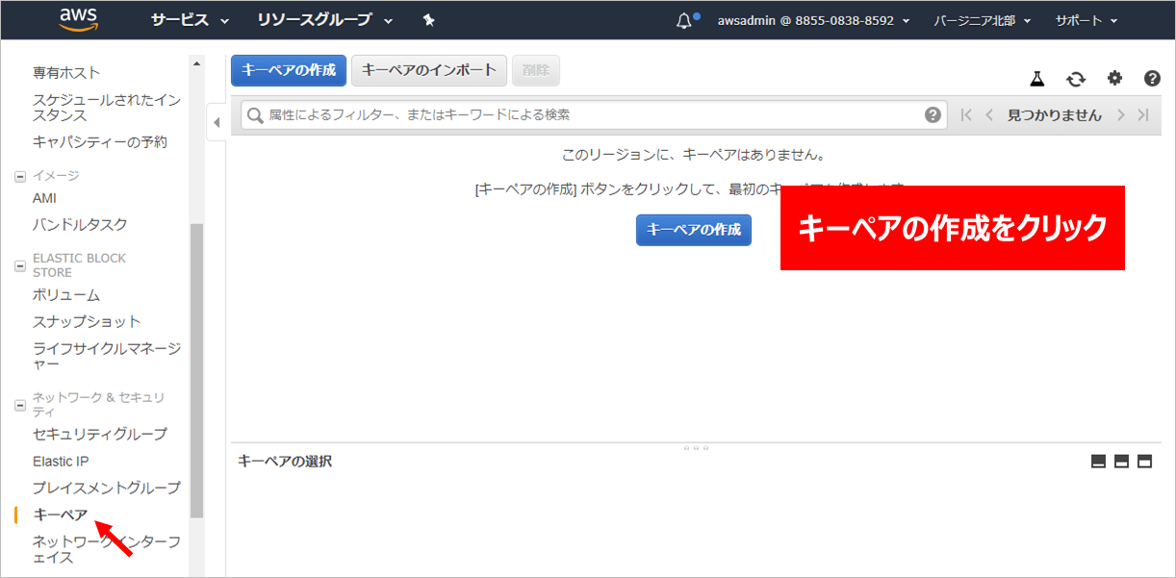Collapse the イメージ section
The width and height of the screenshot is (1176, 578).
coord(19,176)
